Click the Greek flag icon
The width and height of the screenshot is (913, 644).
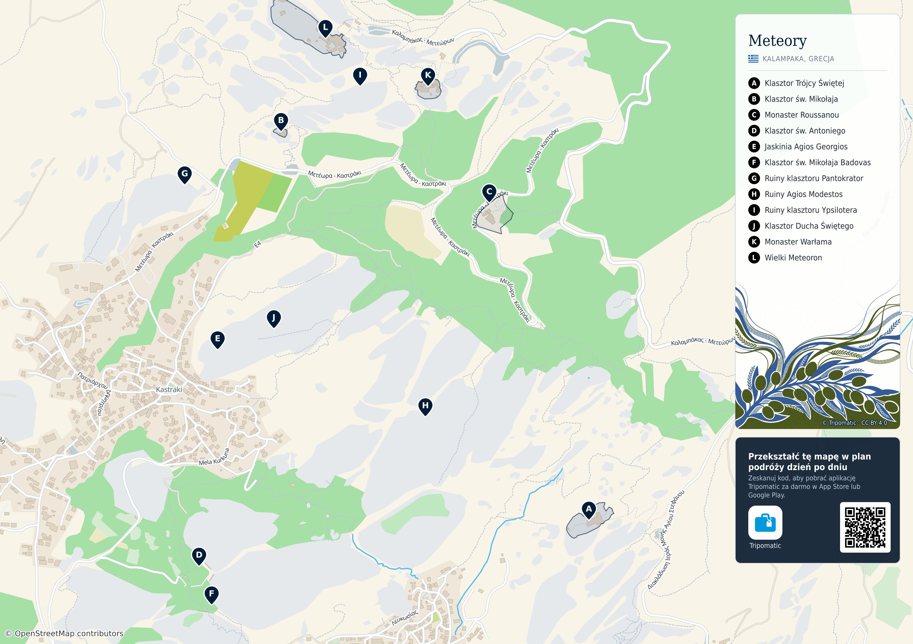pos(753,59)
